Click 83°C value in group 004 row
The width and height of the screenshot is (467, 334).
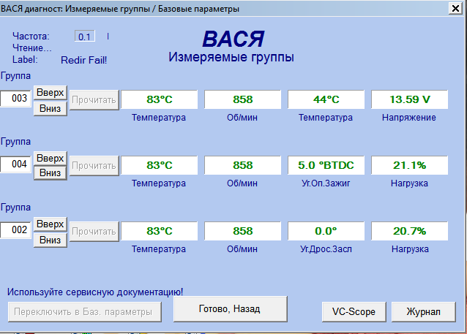160,165
